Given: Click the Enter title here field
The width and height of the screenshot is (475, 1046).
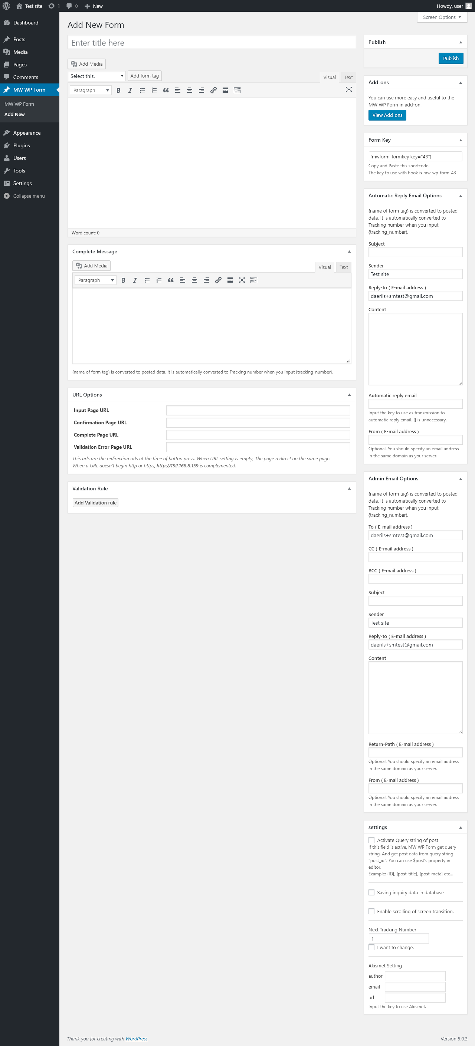Looking at the screenshot, I should coord(212,43).
